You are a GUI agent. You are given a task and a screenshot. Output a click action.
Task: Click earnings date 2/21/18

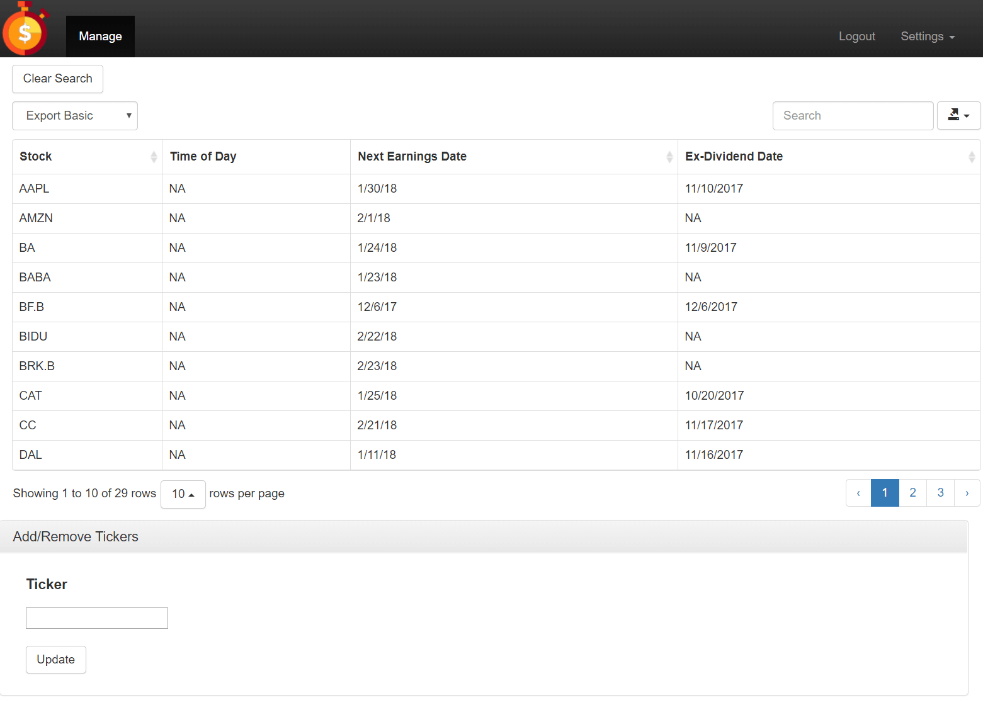pos(377,426)
